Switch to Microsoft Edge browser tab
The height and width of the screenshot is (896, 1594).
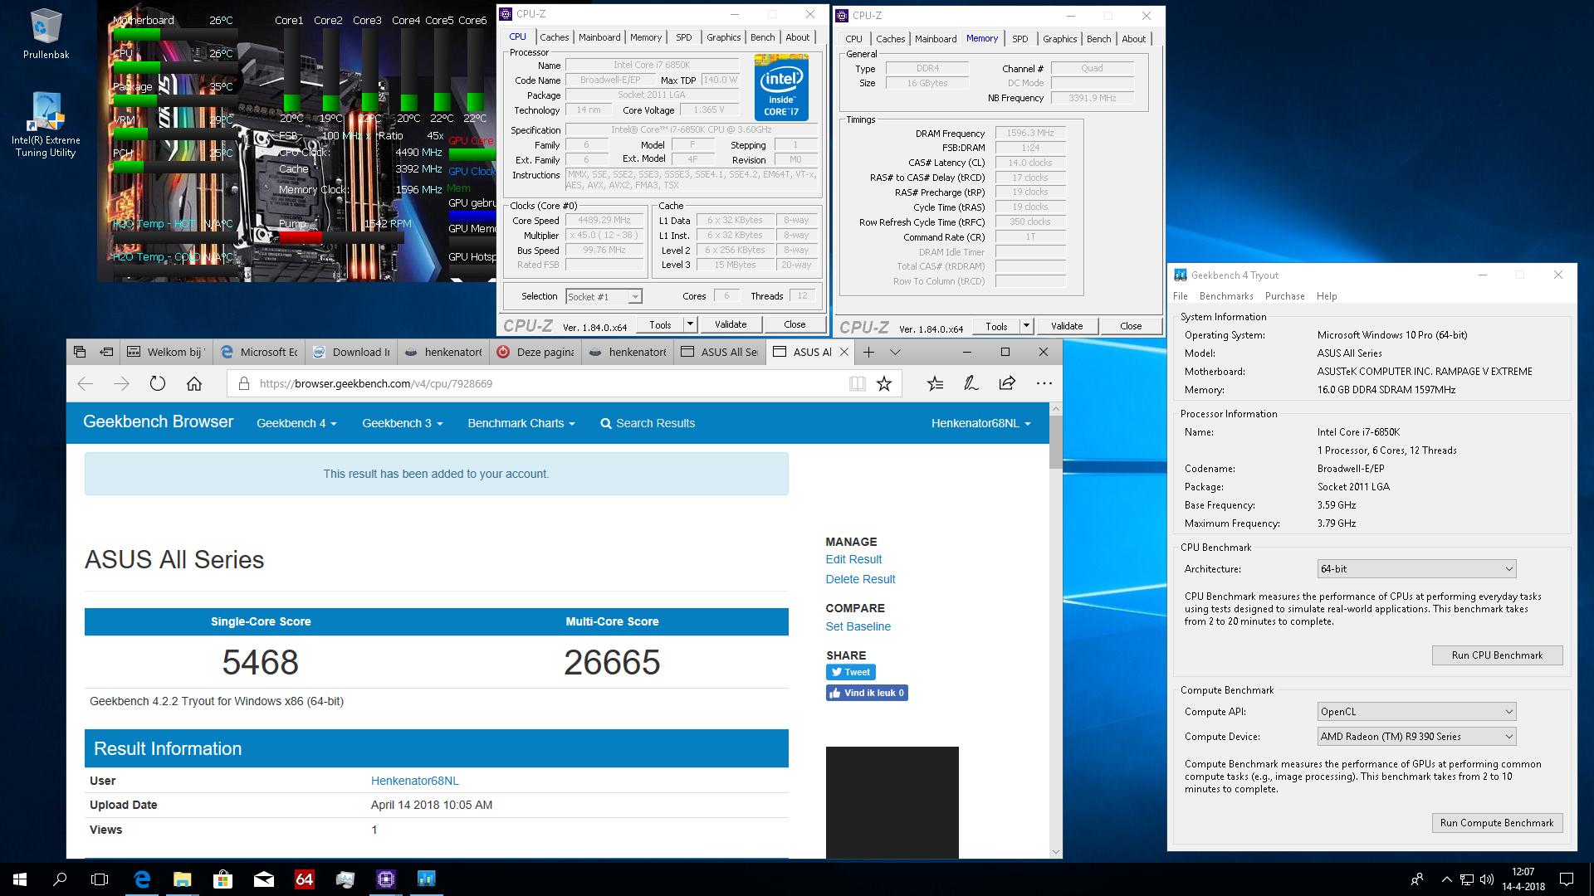pos(260,352)
